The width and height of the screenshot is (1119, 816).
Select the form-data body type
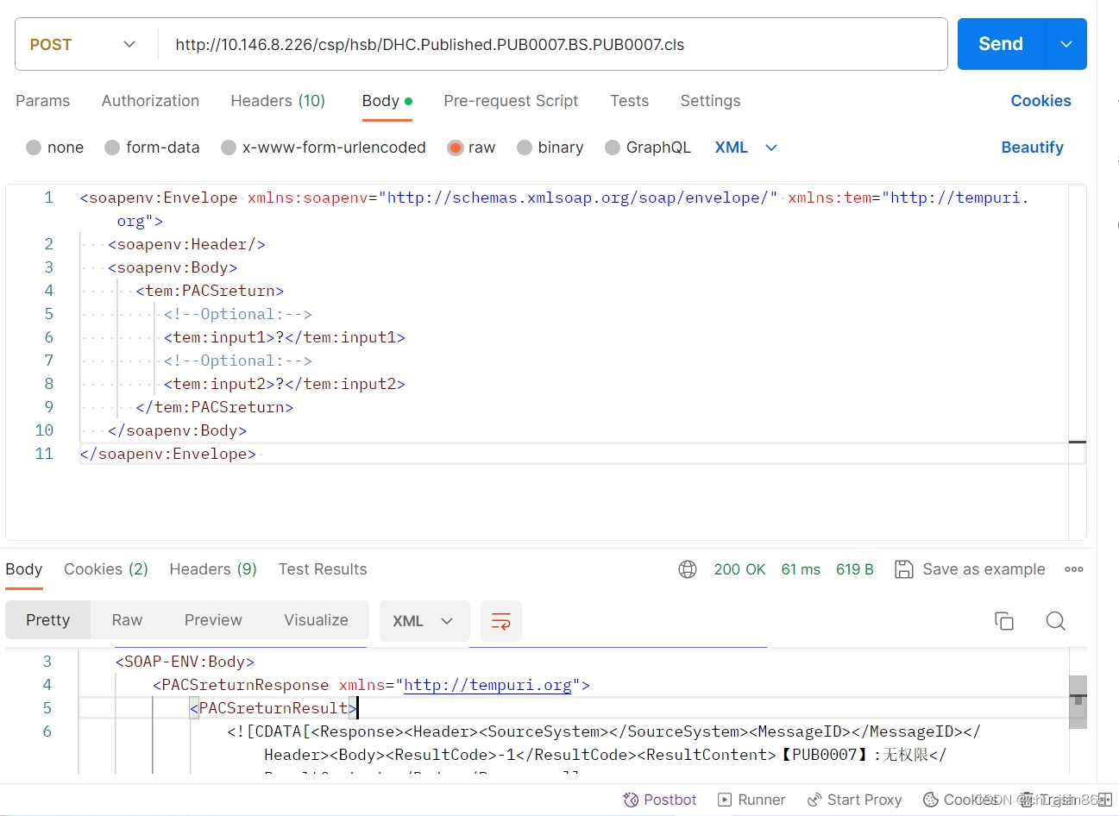coord(152,148)
